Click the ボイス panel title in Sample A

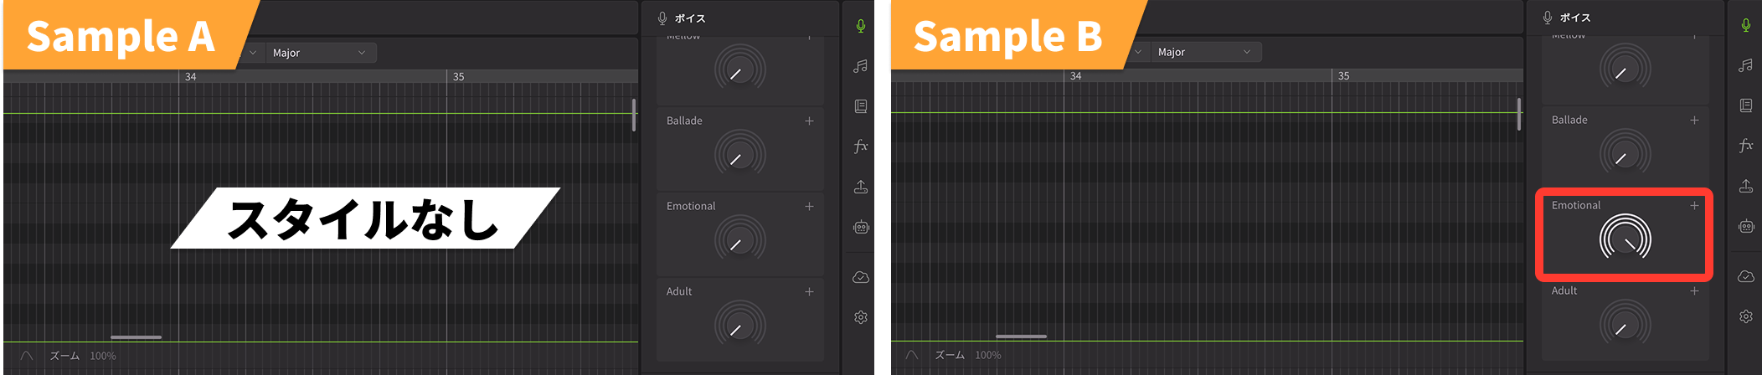(x=690, y=18)
